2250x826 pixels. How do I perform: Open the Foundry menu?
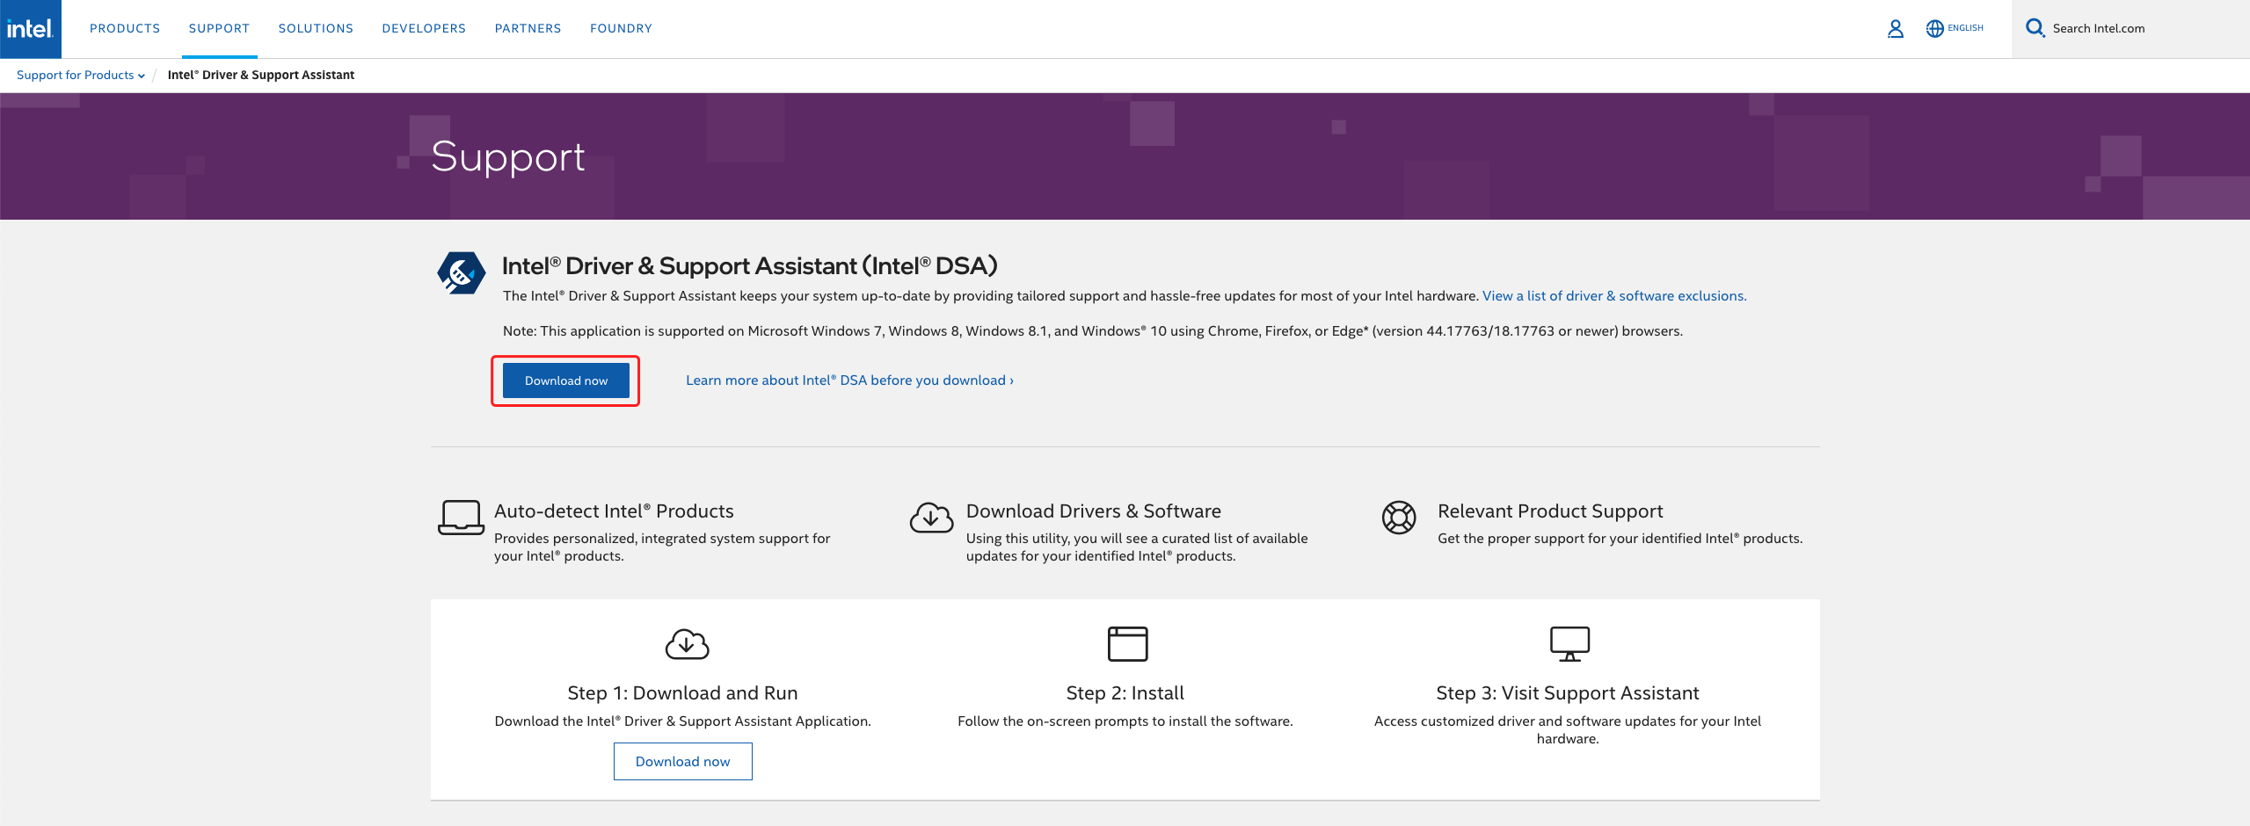tap(621, 29)
